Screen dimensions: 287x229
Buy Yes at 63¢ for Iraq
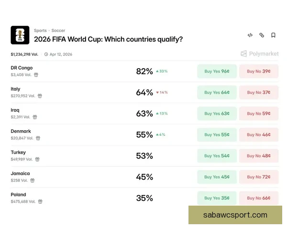tap(217, 114)
